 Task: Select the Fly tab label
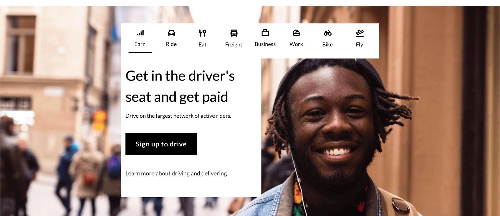359,45
